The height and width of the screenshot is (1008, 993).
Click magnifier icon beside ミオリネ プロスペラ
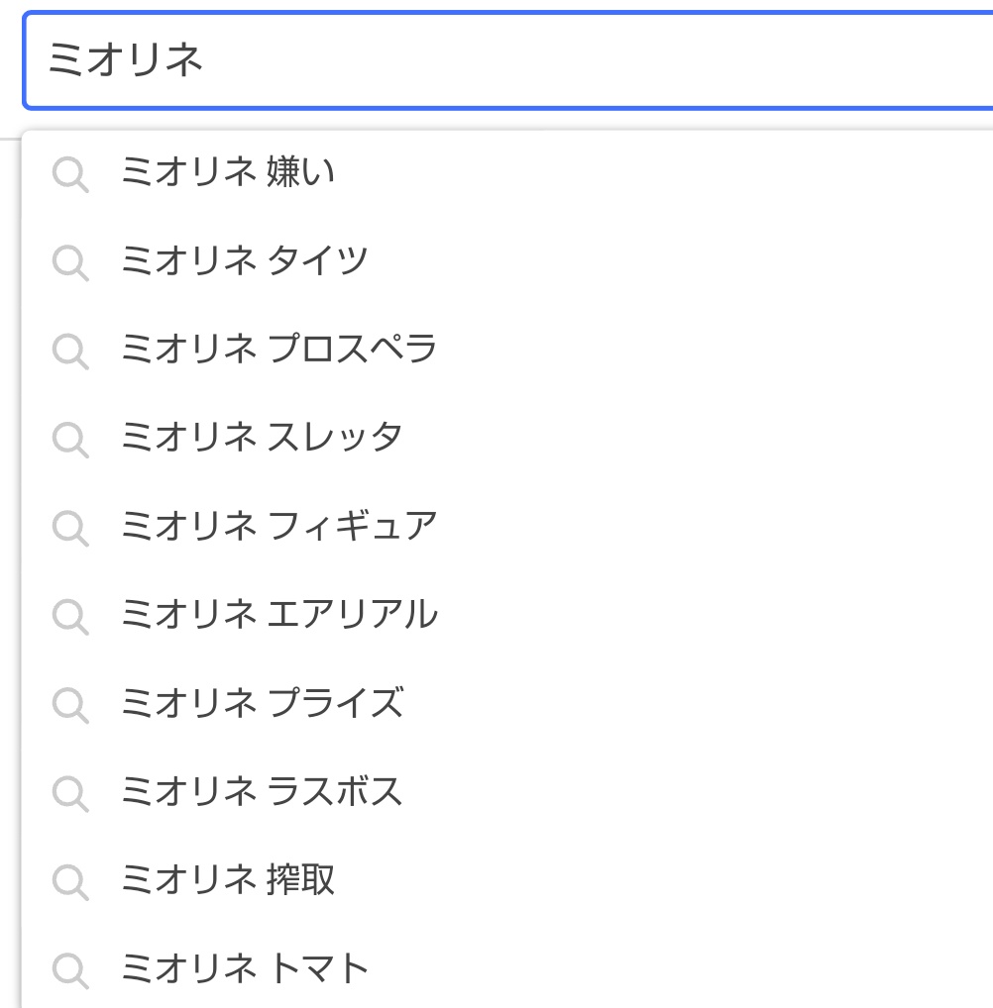point(70,351)
